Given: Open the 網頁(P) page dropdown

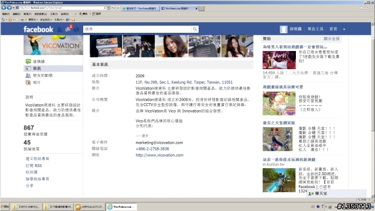Looking at the screenshot, I should (33, 19).
